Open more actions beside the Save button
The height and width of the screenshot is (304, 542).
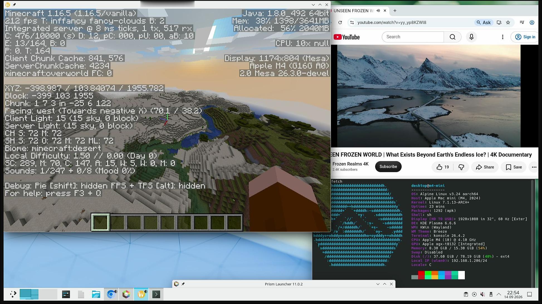tap(534, 167)
